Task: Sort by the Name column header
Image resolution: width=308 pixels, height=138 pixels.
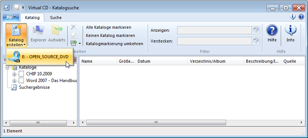Action: pos(98,61)
